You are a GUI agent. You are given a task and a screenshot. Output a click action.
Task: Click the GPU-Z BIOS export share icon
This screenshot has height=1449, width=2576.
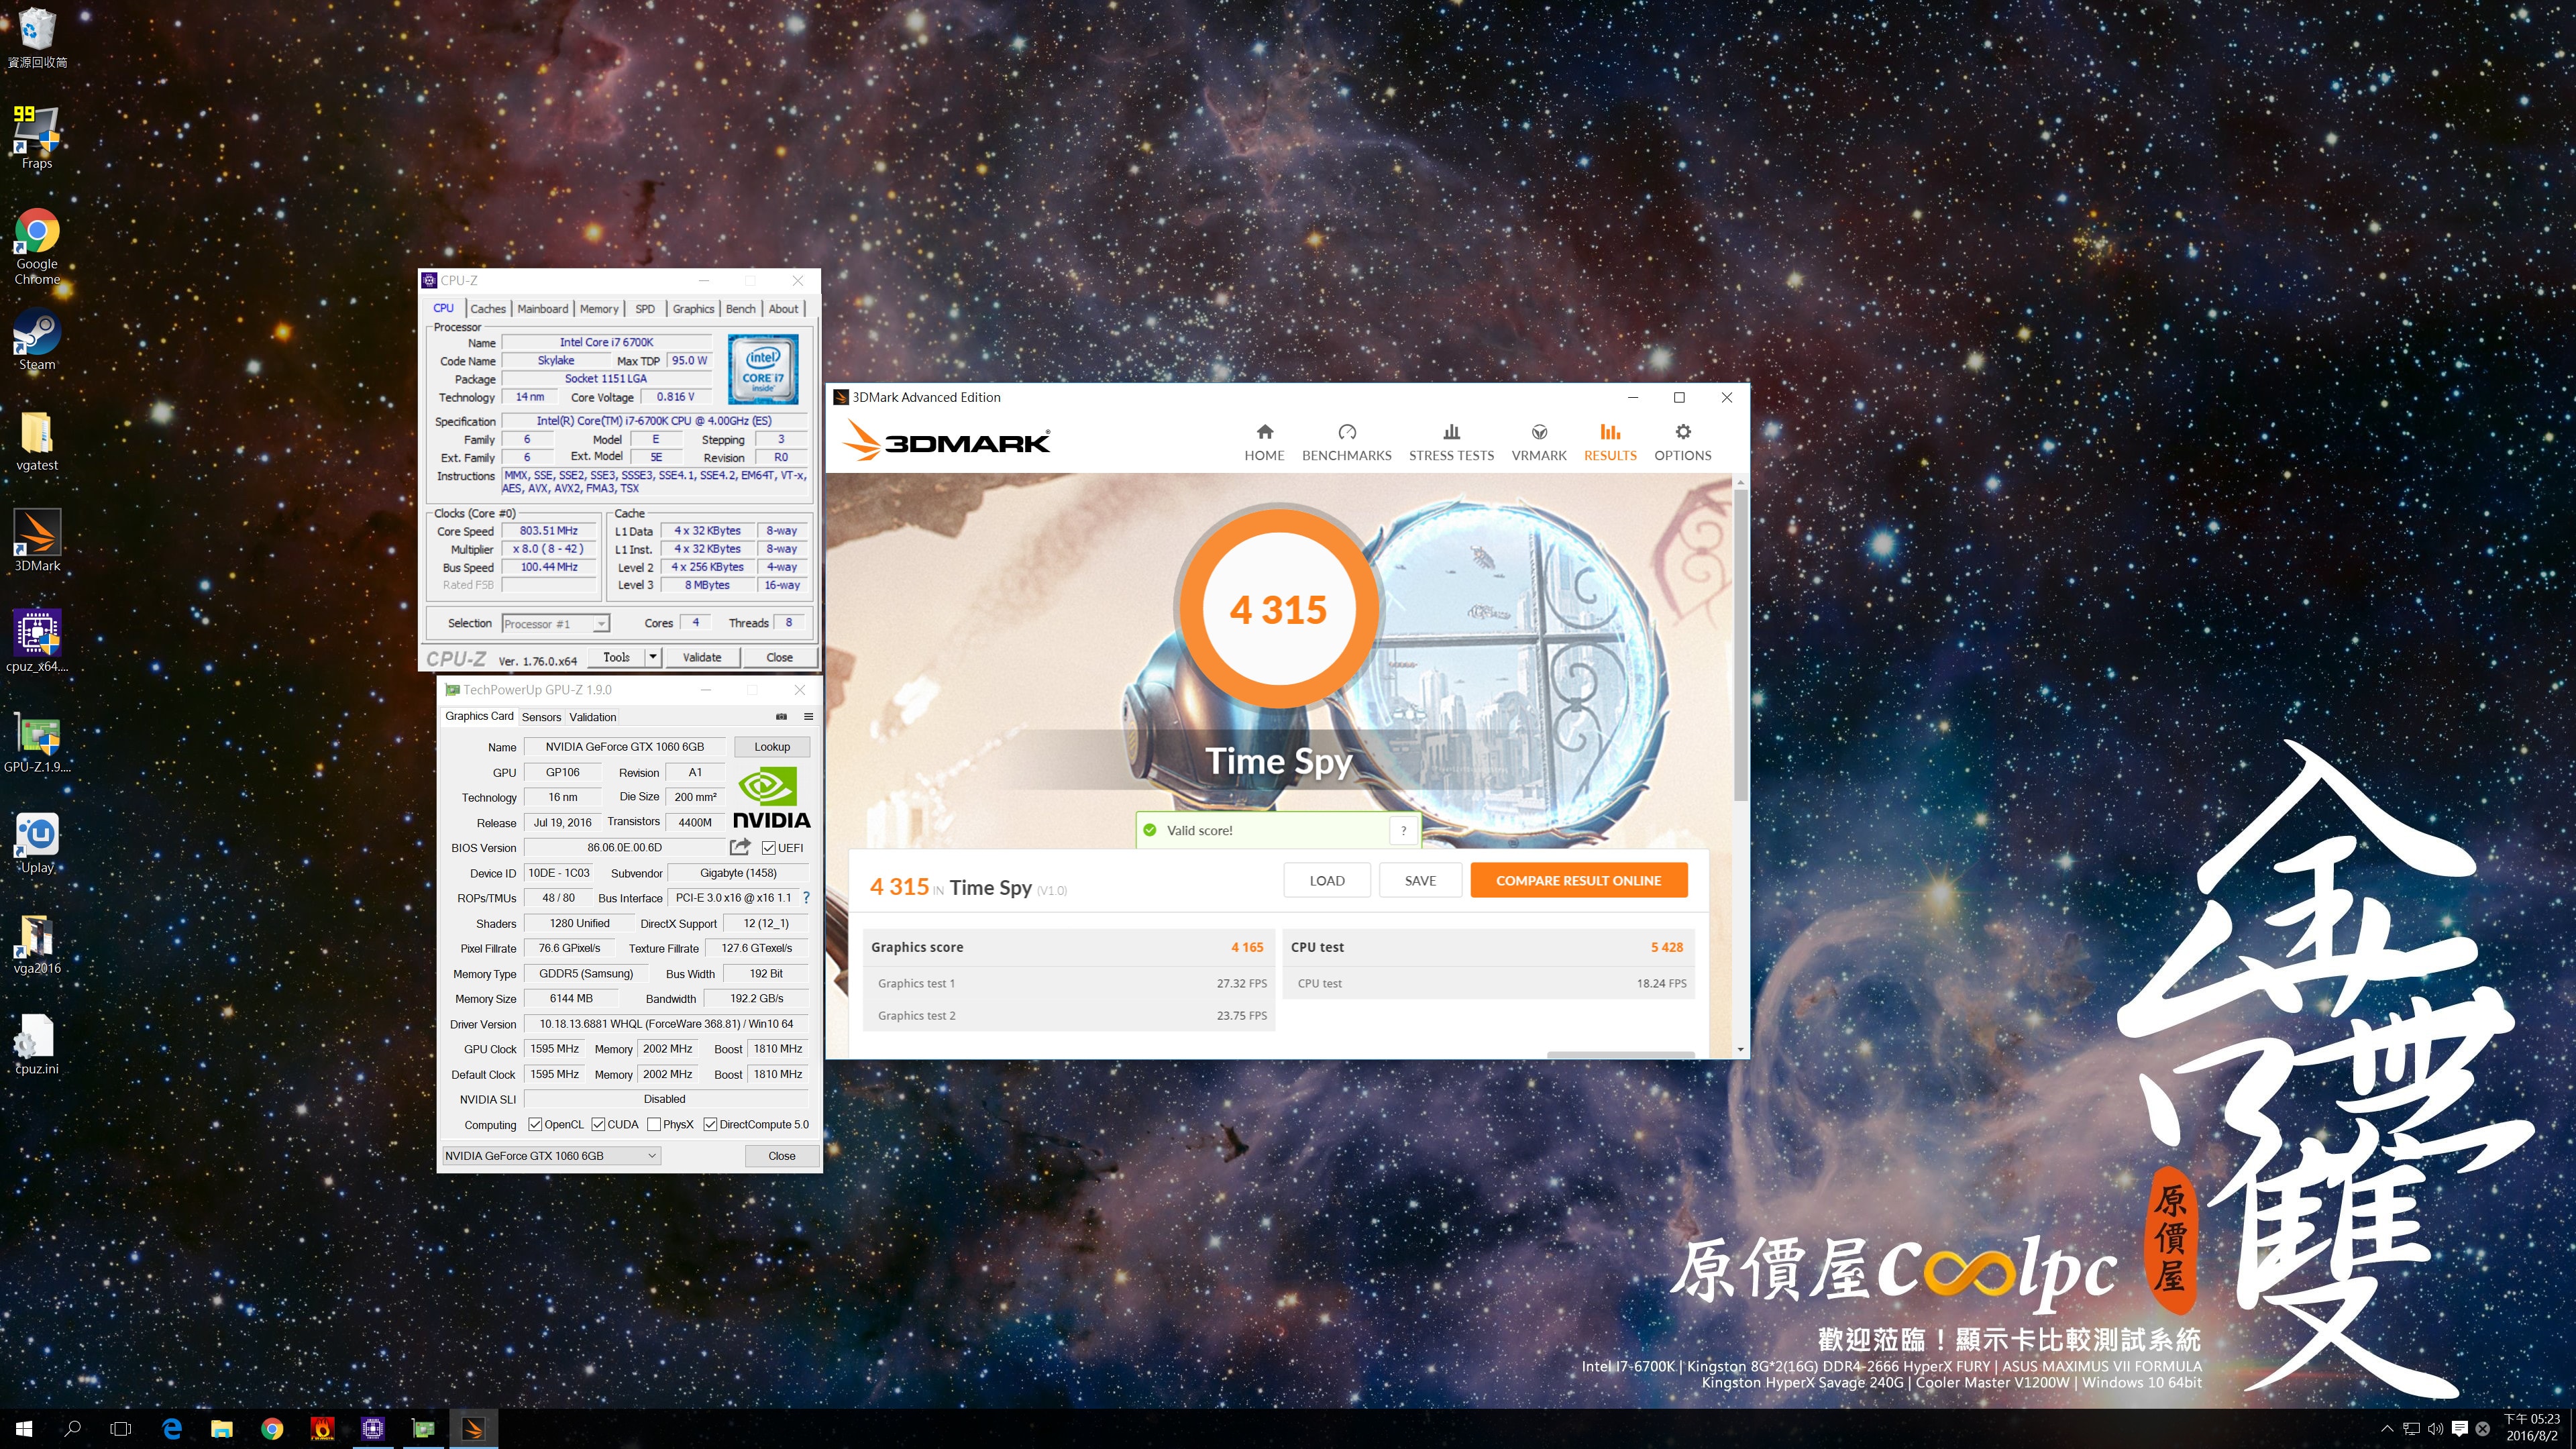point(739,847)
